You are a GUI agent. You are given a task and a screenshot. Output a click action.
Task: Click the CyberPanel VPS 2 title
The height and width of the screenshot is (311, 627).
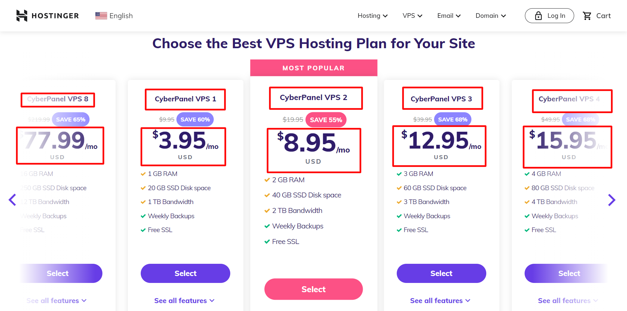pyautogui.click(x=313, y=98)
